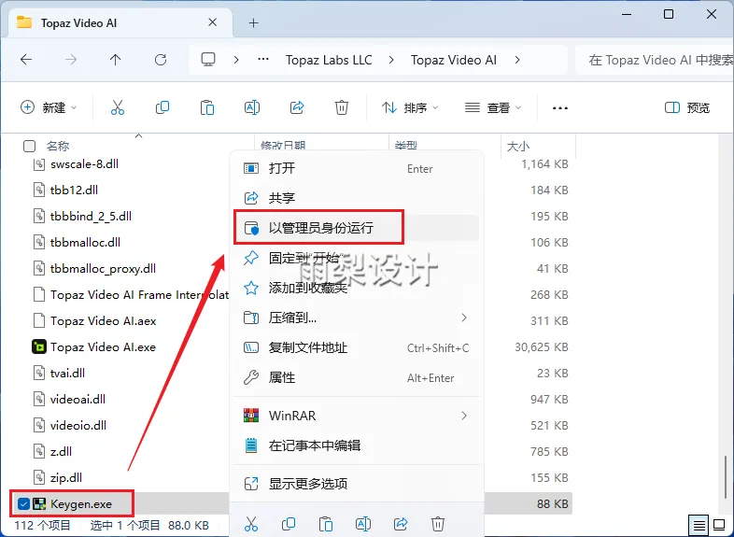Click the Topaz Video AI.exe file icon
Image resolution: width=734 pixels, height=537 pixels.
[39, 346]
